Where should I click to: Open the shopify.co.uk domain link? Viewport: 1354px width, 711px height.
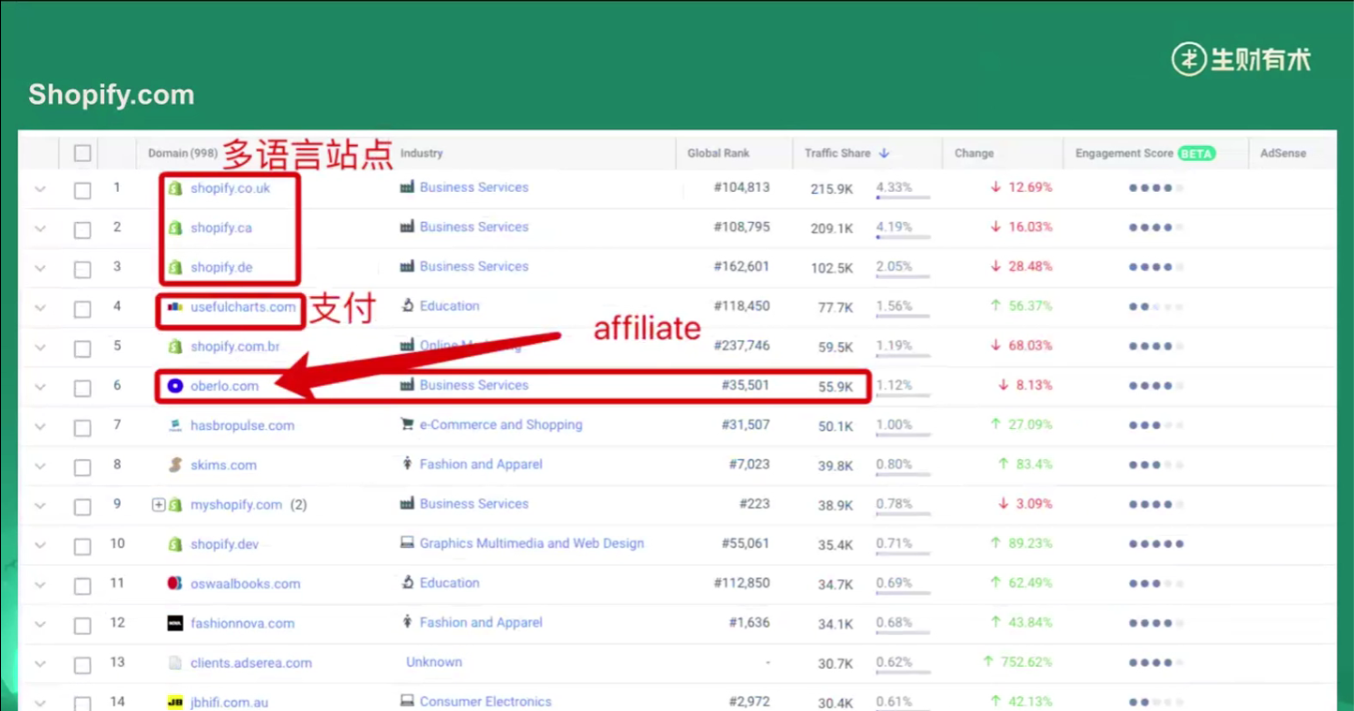click(231, 188)
